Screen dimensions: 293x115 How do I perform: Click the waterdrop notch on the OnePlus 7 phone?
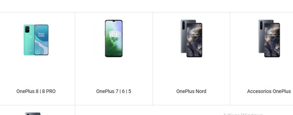tap(114, 21)
